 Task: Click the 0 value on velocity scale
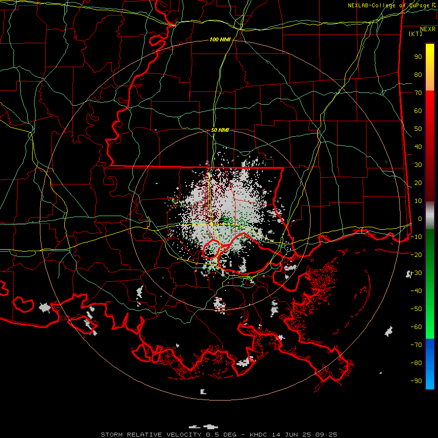420,219
